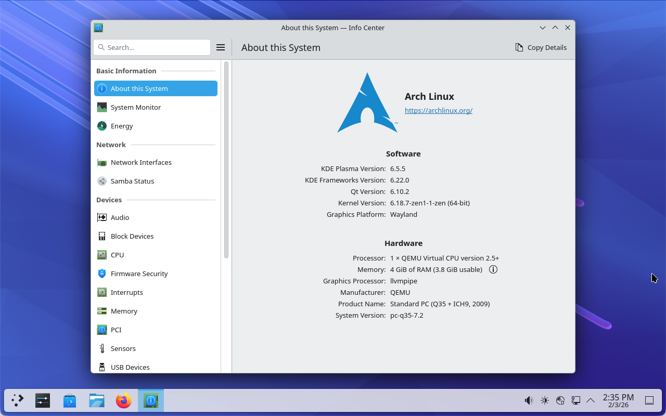Open the brightness control in system tray
Viewport: 666px width, 416px height.
pyautogui.click(x=545, y=400)
